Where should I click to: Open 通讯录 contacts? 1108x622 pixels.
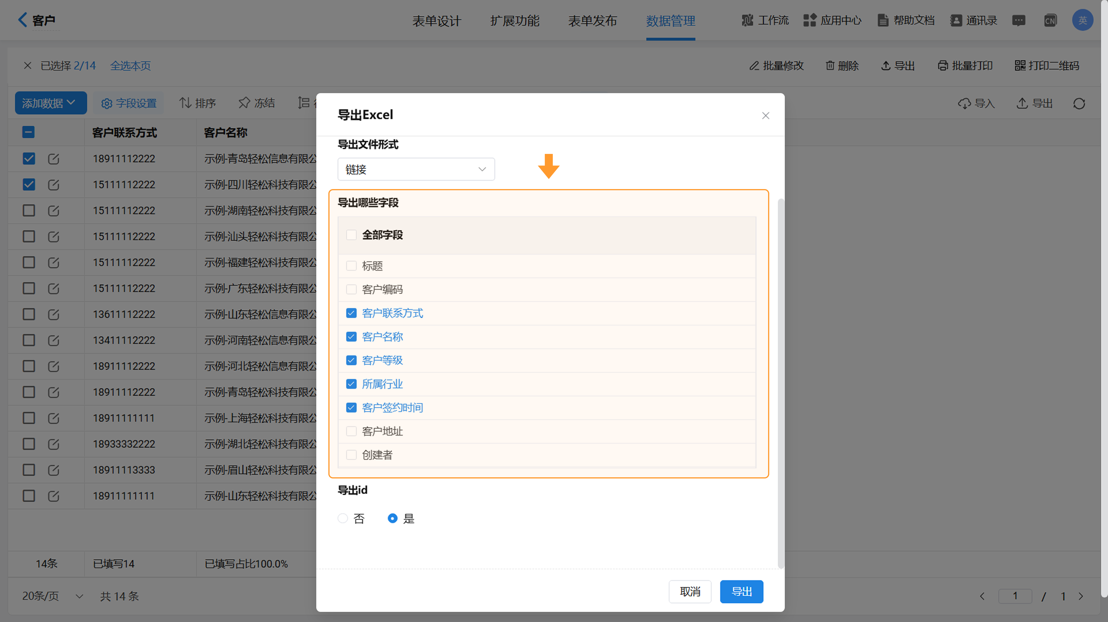tap(973, 20)
